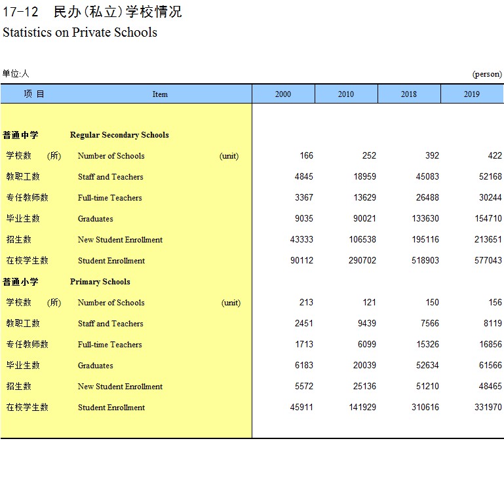
Task: Select the 普通小学 heading
Action: click(x=20, y=282)
